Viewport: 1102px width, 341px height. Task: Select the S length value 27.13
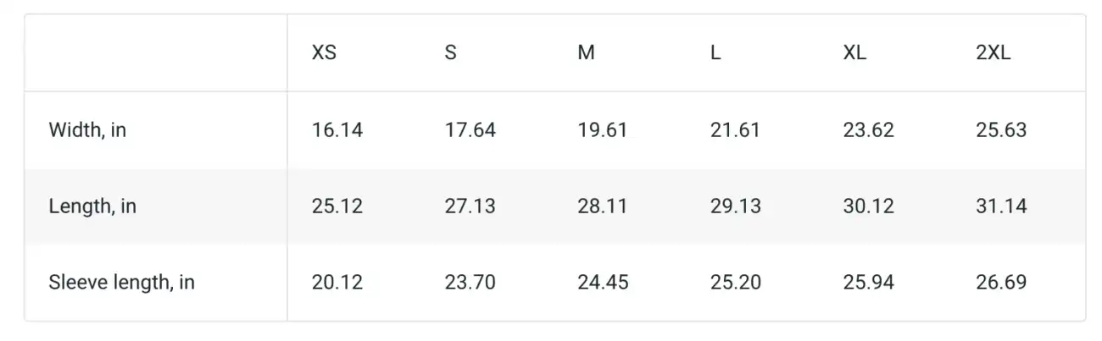click(x=470, y=206)
